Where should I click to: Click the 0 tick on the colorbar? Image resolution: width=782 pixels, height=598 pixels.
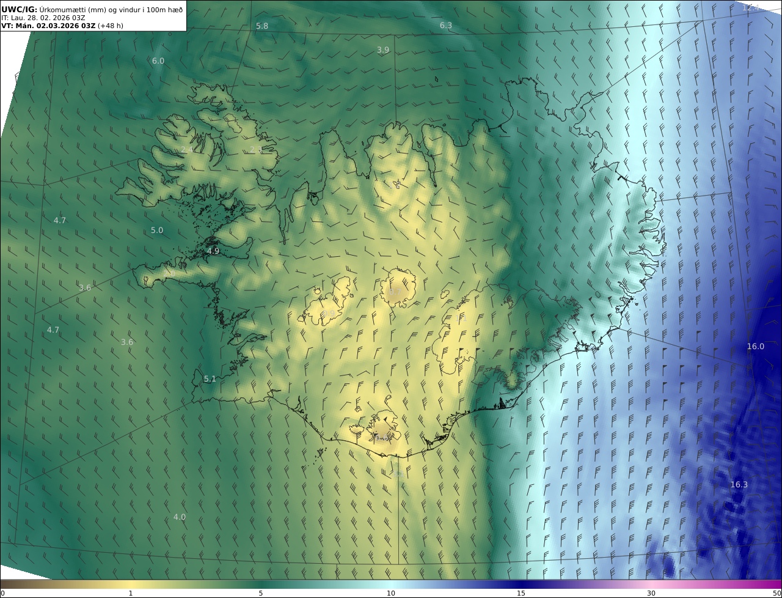pyautogui.click(x=2, y=593)
